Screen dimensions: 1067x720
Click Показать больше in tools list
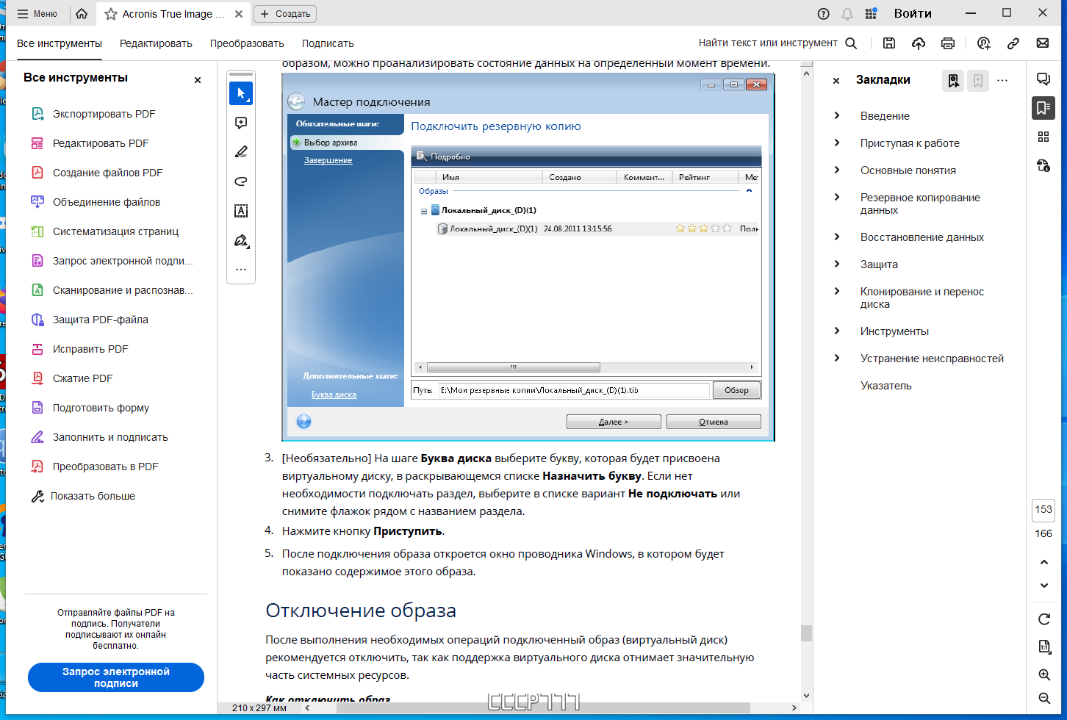pyautogui.click(x=83, y=496)
